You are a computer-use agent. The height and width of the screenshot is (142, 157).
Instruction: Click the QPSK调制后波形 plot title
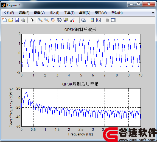pyautogui.click(x=80, y=30)
